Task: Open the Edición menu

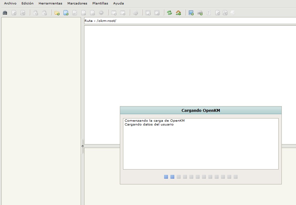Action: click(28, 3)
